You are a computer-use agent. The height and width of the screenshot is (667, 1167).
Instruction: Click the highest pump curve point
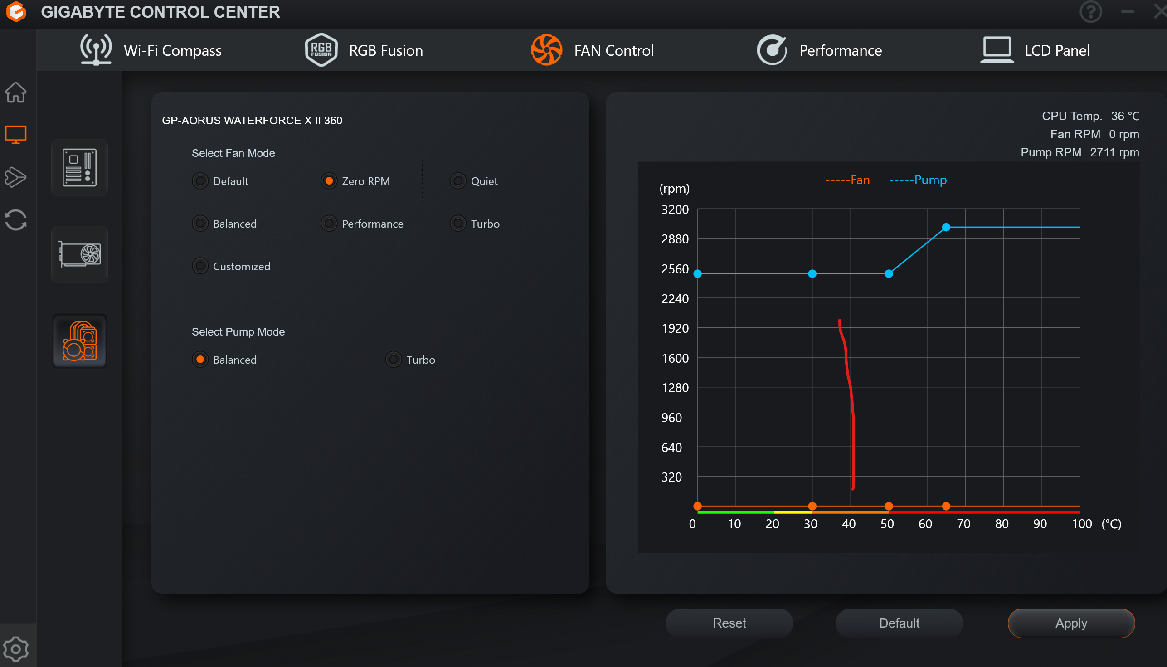tap(946, 227)
